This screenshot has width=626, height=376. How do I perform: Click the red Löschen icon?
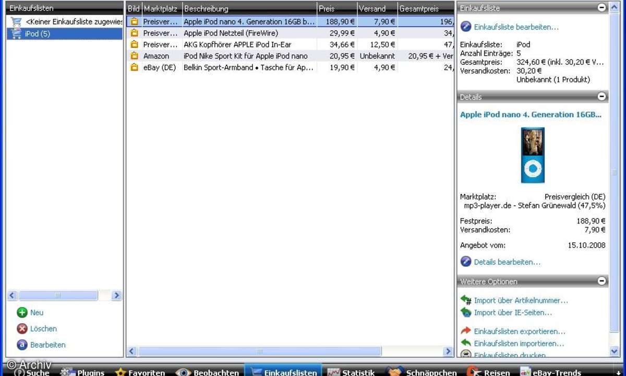click(x=22, y=328)
